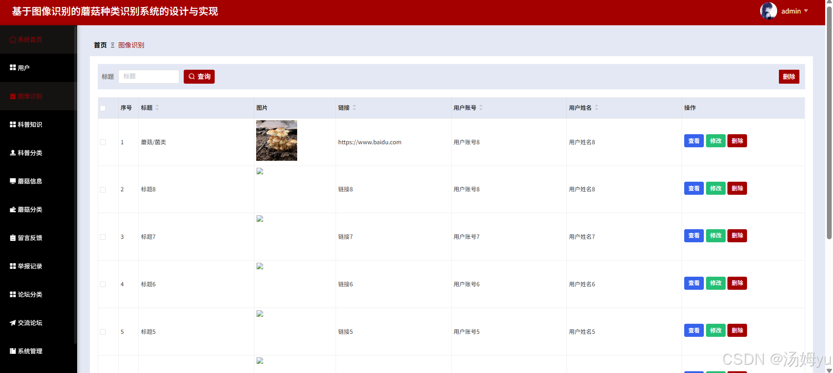Toggle the select-all checkbox in table header

(x=103, y=108)
